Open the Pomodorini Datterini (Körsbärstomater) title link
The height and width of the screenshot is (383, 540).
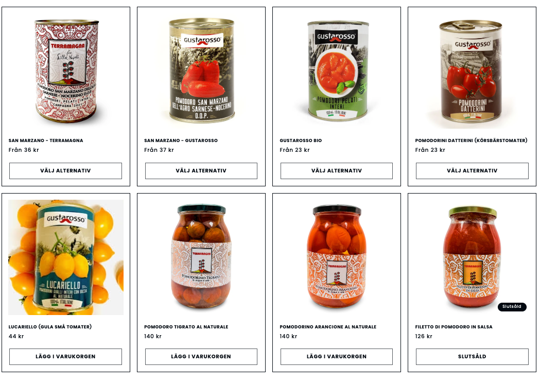pos(471,141)
